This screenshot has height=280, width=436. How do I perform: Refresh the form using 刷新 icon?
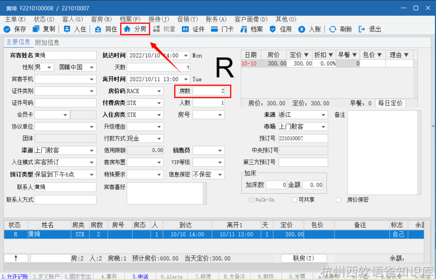(333, 29)
